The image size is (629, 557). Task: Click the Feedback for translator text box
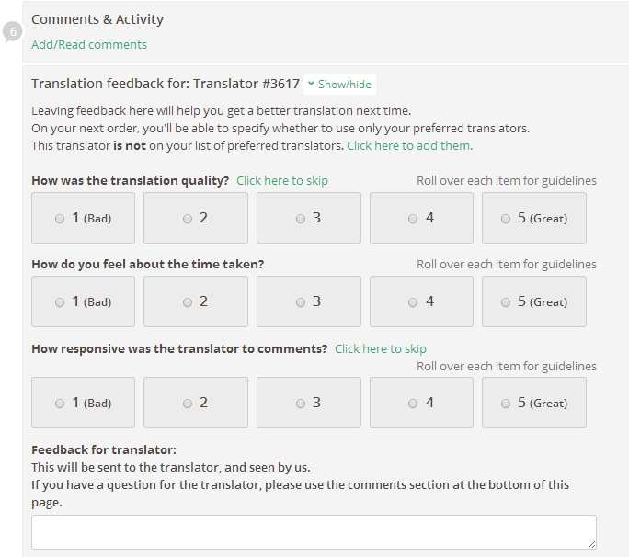(314, 532)
